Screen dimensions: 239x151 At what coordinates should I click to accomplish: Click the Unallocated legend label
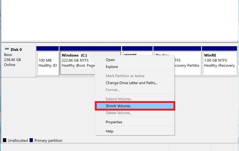(x=18, y=141)
